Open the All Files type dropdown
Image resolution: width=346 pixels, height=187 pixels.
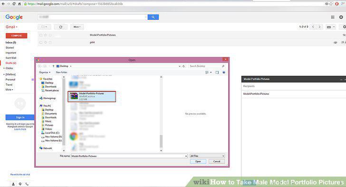(x=207, y=156)
